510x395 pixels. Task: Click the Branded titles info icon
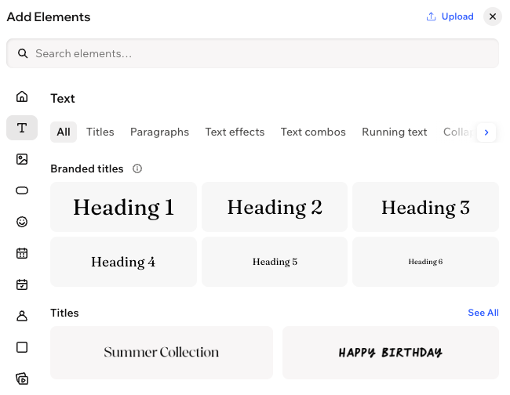(x=137, y=169)
